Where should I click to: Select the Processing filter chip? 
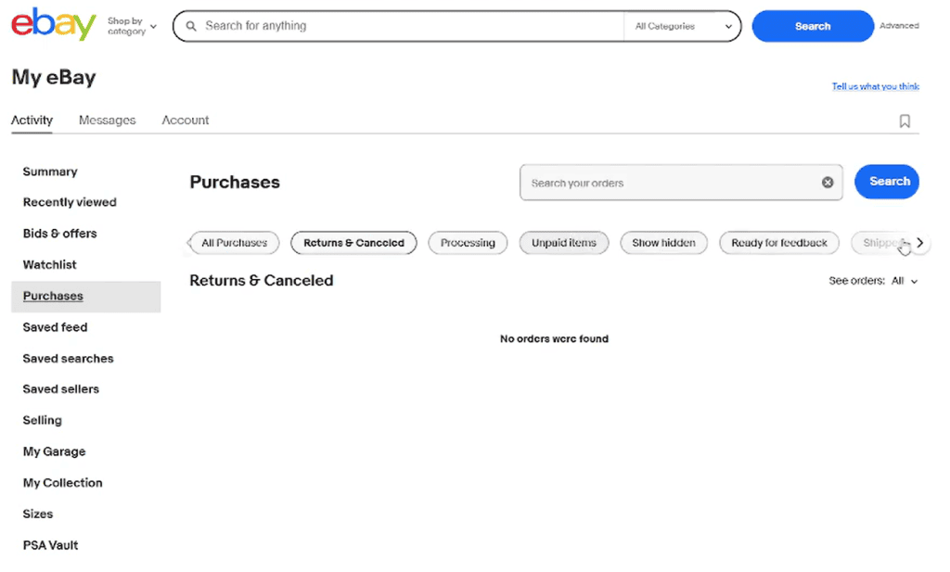468,243
